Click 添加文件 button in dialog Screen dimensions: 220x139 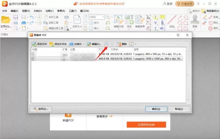tap(39, 44)
